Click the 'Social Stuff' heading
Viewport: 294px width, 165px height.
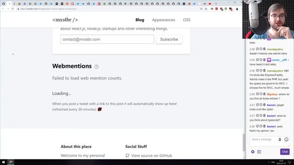pos(136,147)
